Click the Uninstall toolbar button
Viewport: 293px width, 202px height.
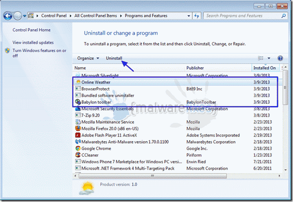[114, 58]
